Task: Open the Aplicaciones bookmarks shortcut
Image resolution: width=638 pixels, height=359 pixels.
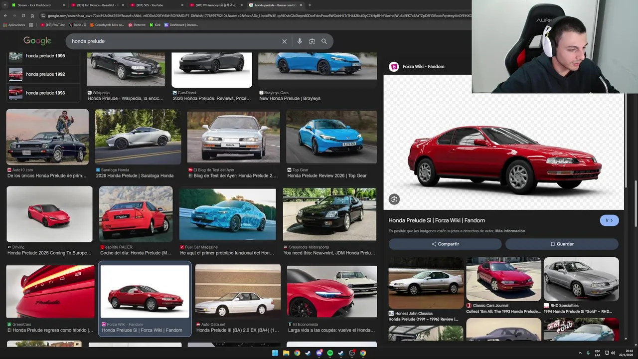Action: (13, 25)
